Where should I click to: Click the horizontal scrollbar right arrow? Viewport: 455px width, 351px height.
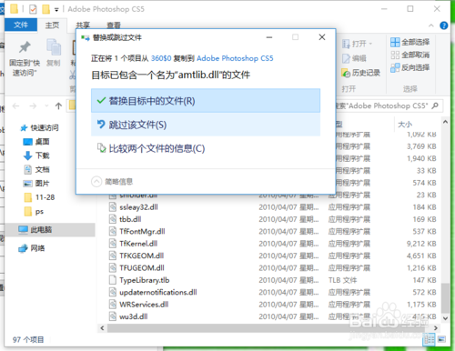click(x=436, y=328)
